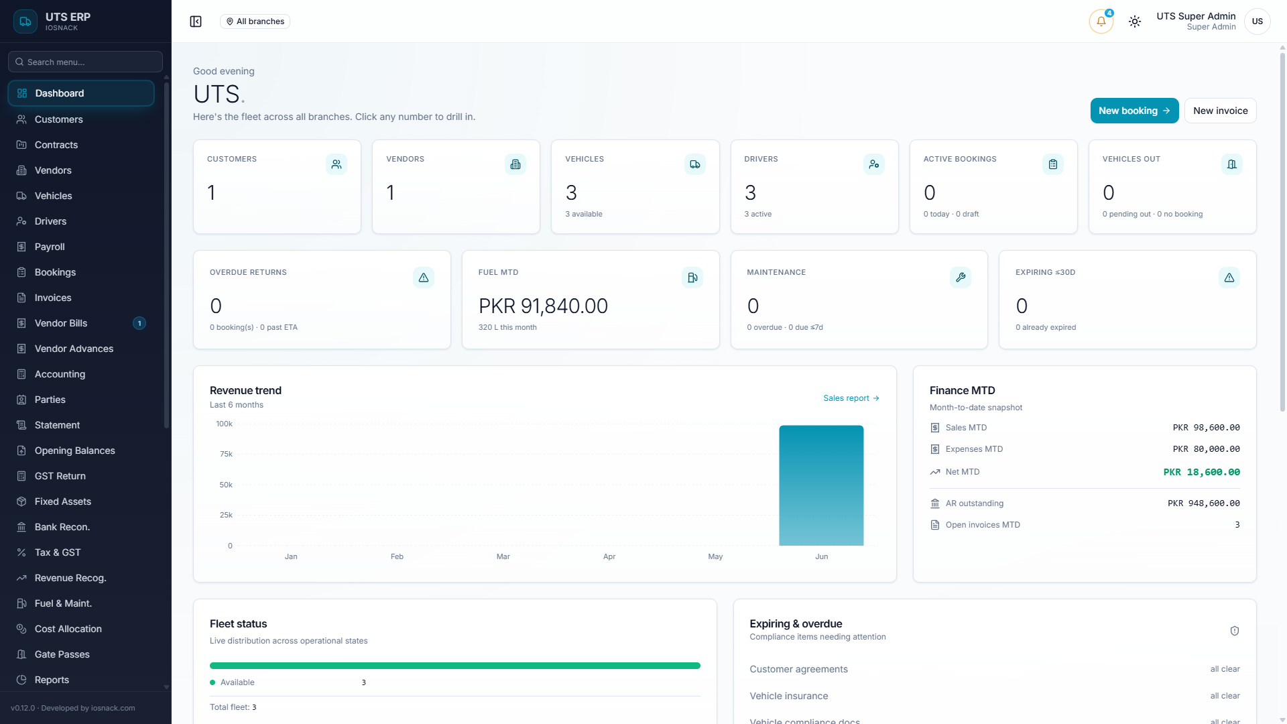Click the Fixed Assets cube icon
The width and height of the screenshot is (1287, 724).
tap(21, 501)
